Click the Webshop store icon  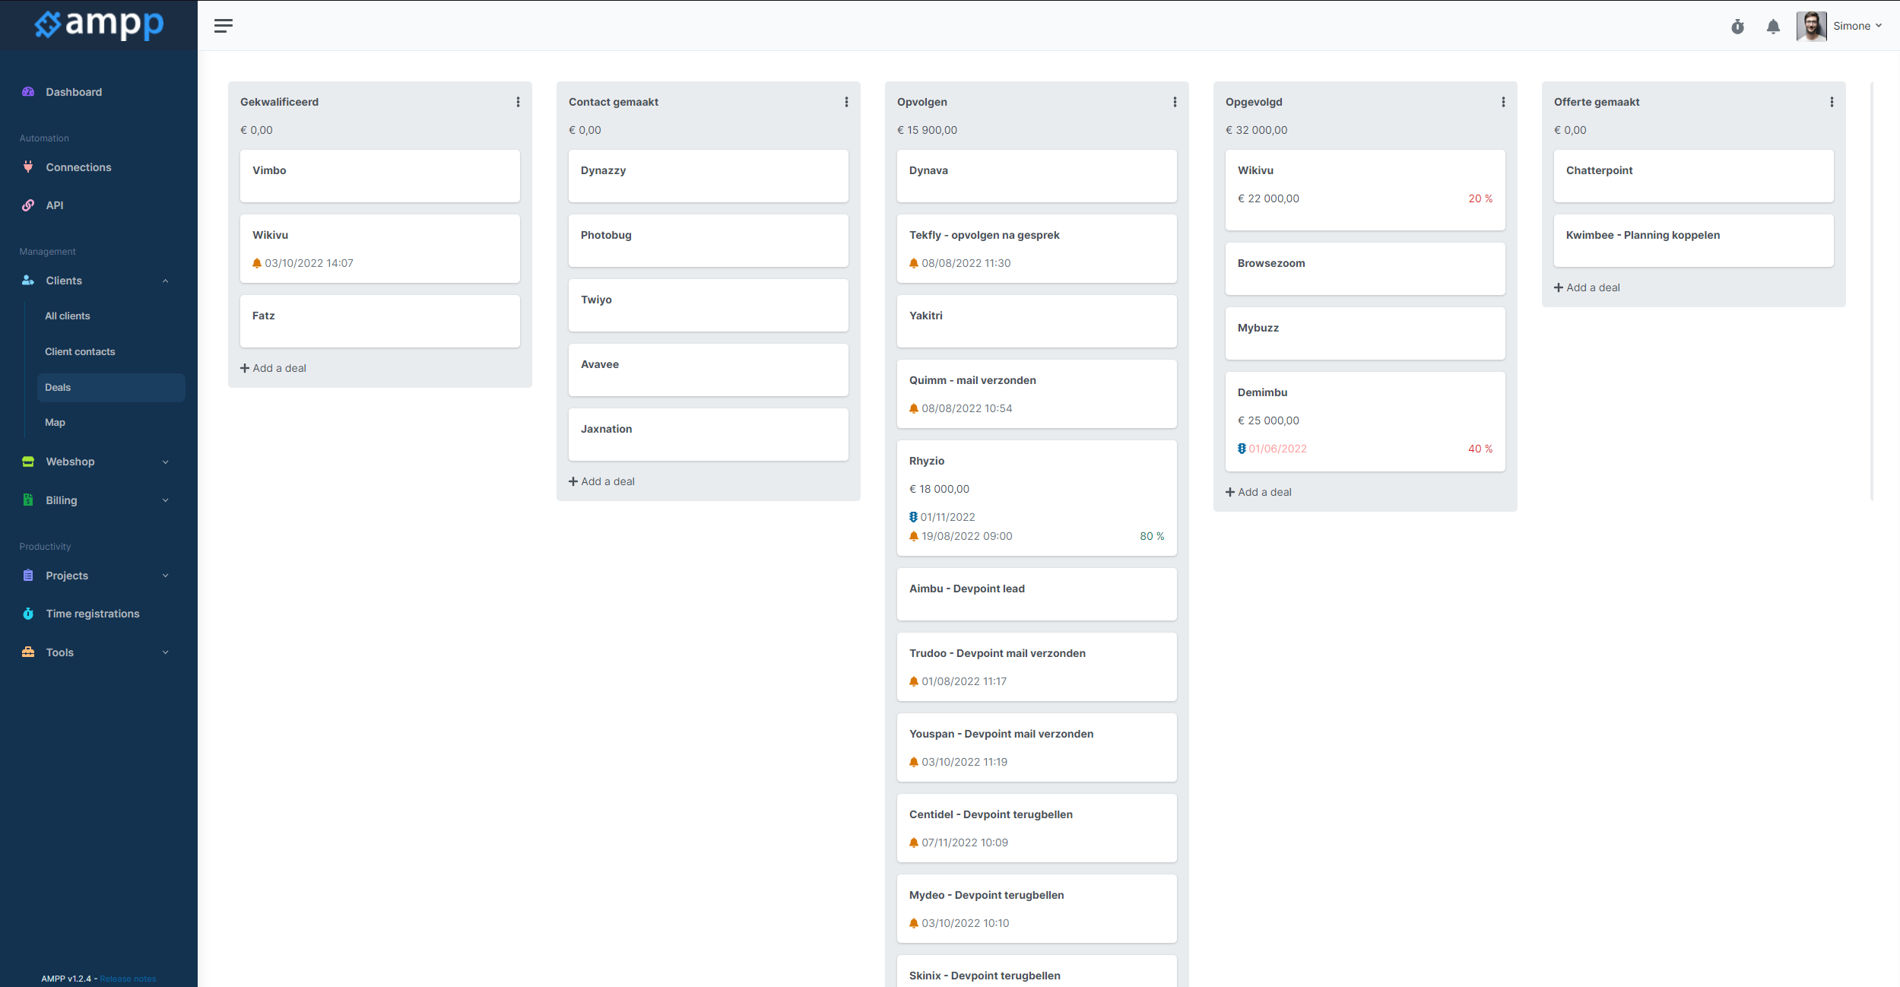(28, 462)
